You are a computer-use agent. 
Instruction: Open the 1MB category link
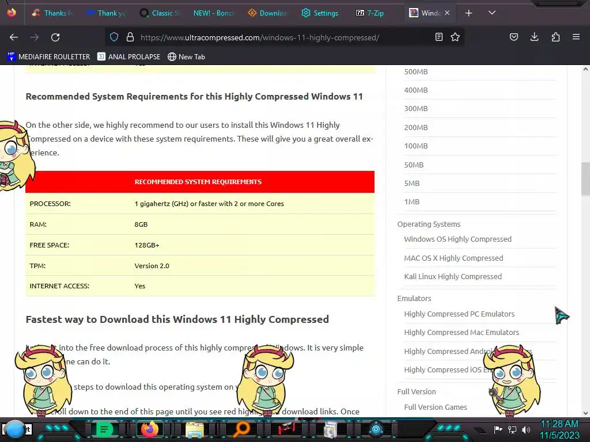pyautogui.click(x=411, y=202)
